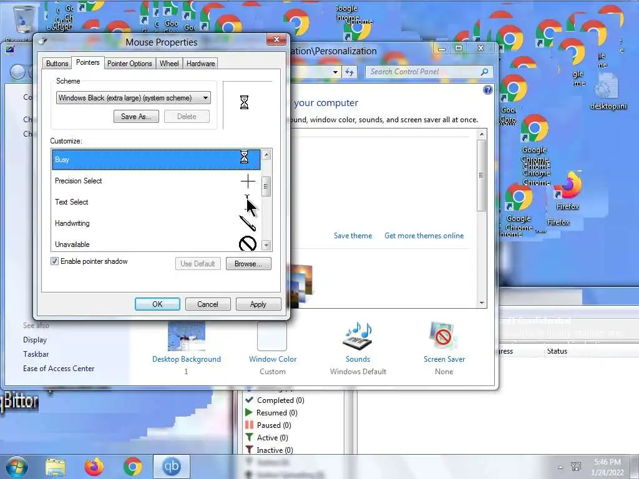Click Status column header in qBittorrent
This screenshot has width=639, height=479.
(557, 351)
